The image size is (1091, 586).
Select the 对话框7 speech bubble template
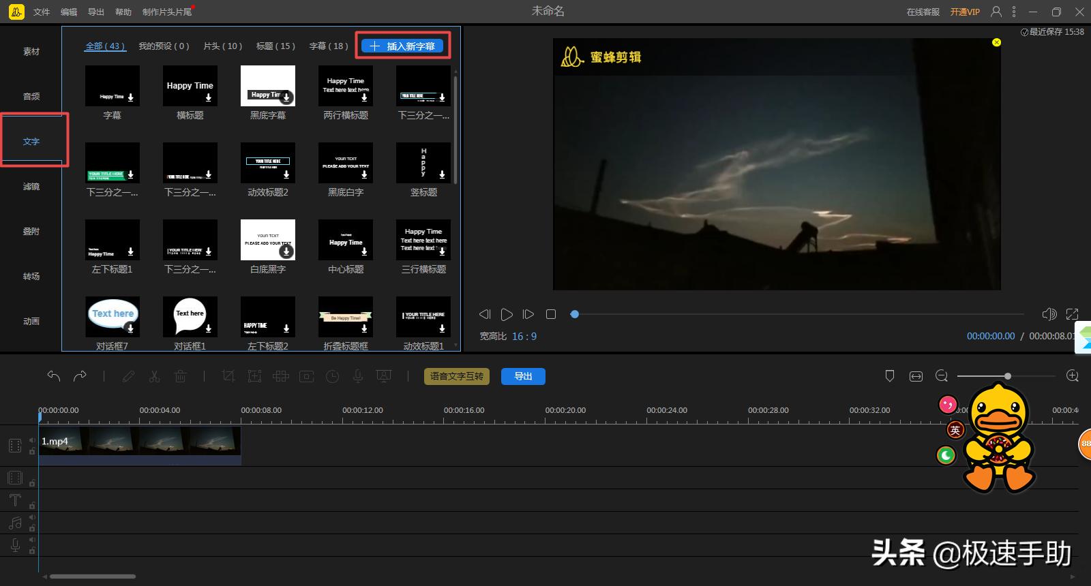click(x=113, y=317)
